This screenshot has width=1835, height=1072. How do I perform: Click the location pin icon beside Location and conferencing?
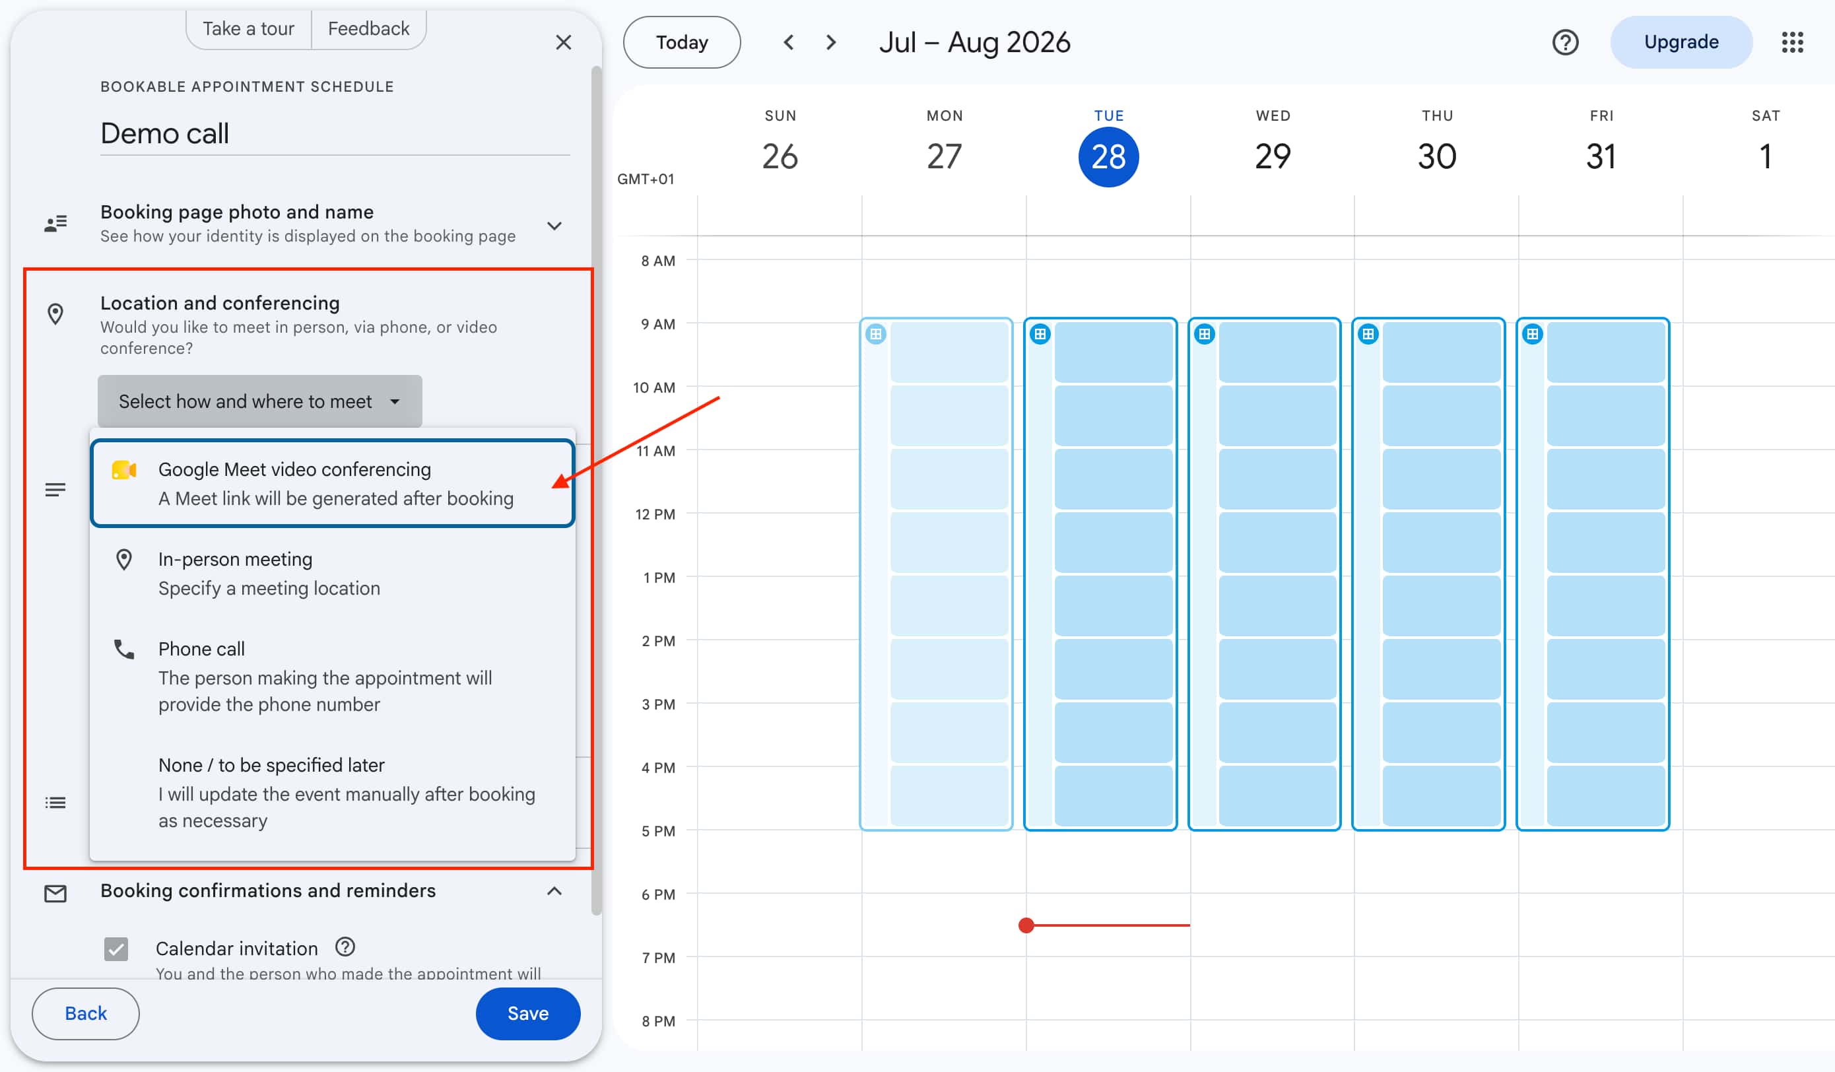pyautogui.click(x=55, y=314)
